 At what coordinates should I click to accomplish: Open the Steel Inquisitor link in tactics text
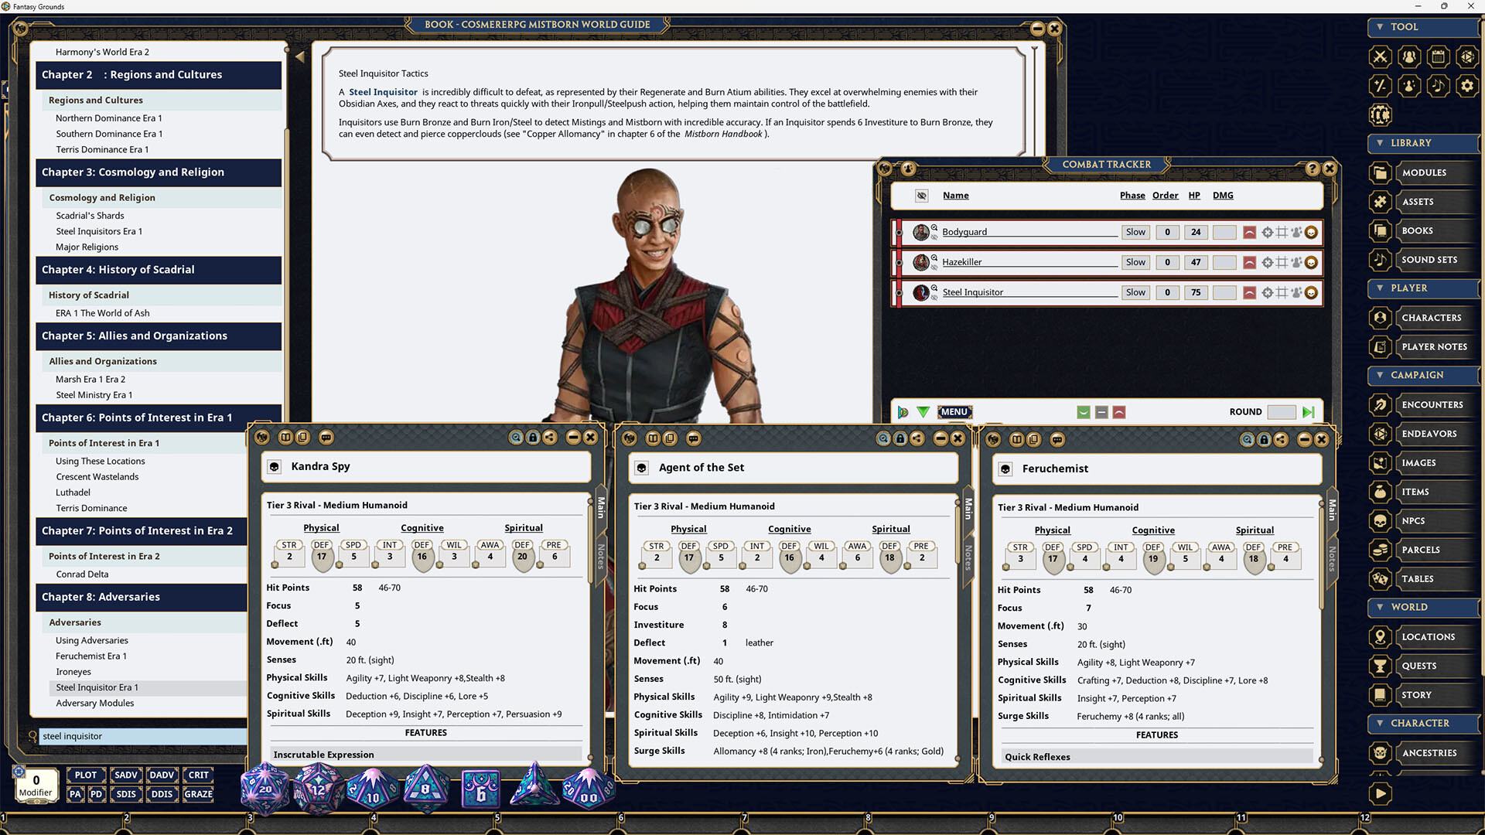pyautogui.click(x=383, y=92)
